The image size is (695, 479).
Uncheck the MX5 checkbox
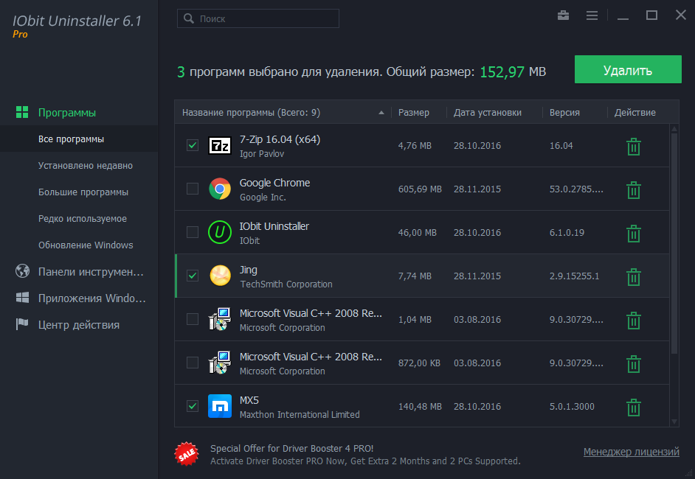click(x=193, y=406)
